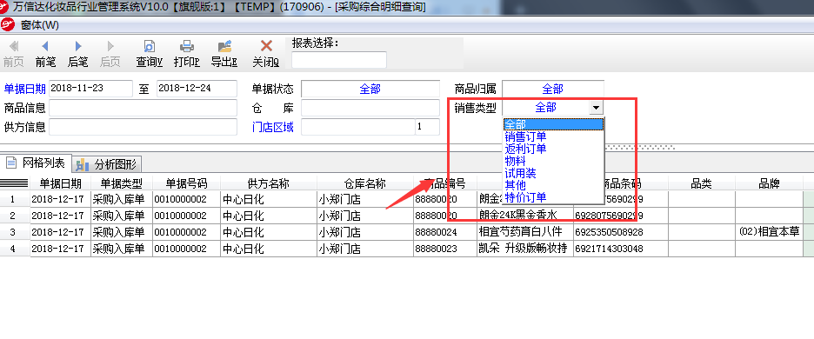This screenshot has width=814, height=339.
Task: Click product code cell 88880023
Action: [445, 249]
